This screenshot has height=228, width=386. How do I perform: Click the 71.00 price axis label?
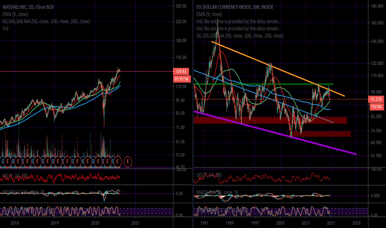(x=180, y=127)
